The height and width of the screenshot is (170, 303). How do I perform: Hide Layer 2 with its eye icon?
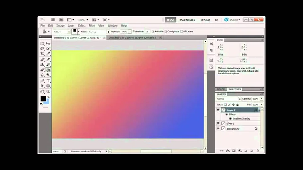coord(218,110)
